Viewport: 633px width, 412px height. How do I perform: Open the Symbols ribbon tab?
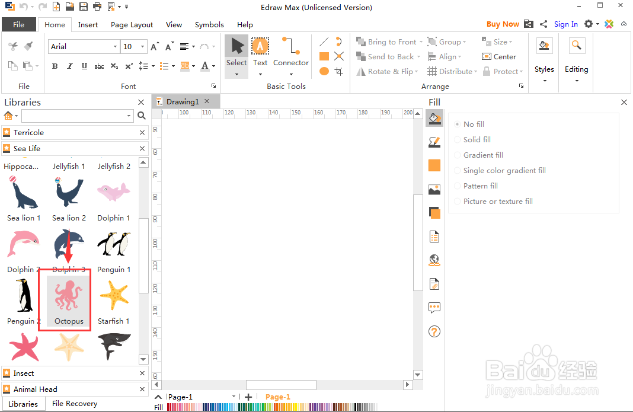point(209,25)
